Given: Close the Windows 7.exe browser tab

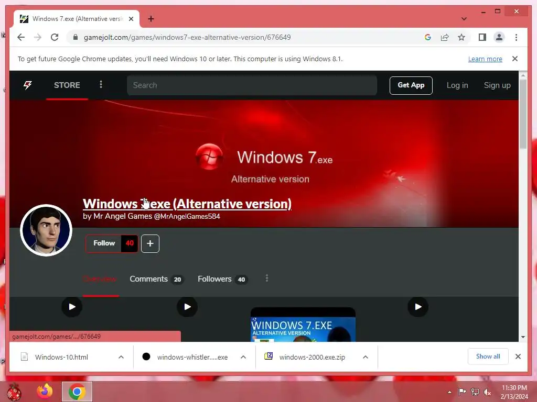Looking at the screenshot, I should pyautogui.click(x=131, y=19).
